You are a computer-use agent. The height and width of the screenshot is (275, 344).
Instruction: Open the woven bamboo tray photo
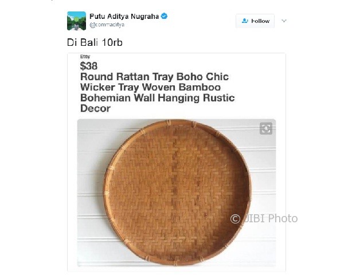point(177,192)
